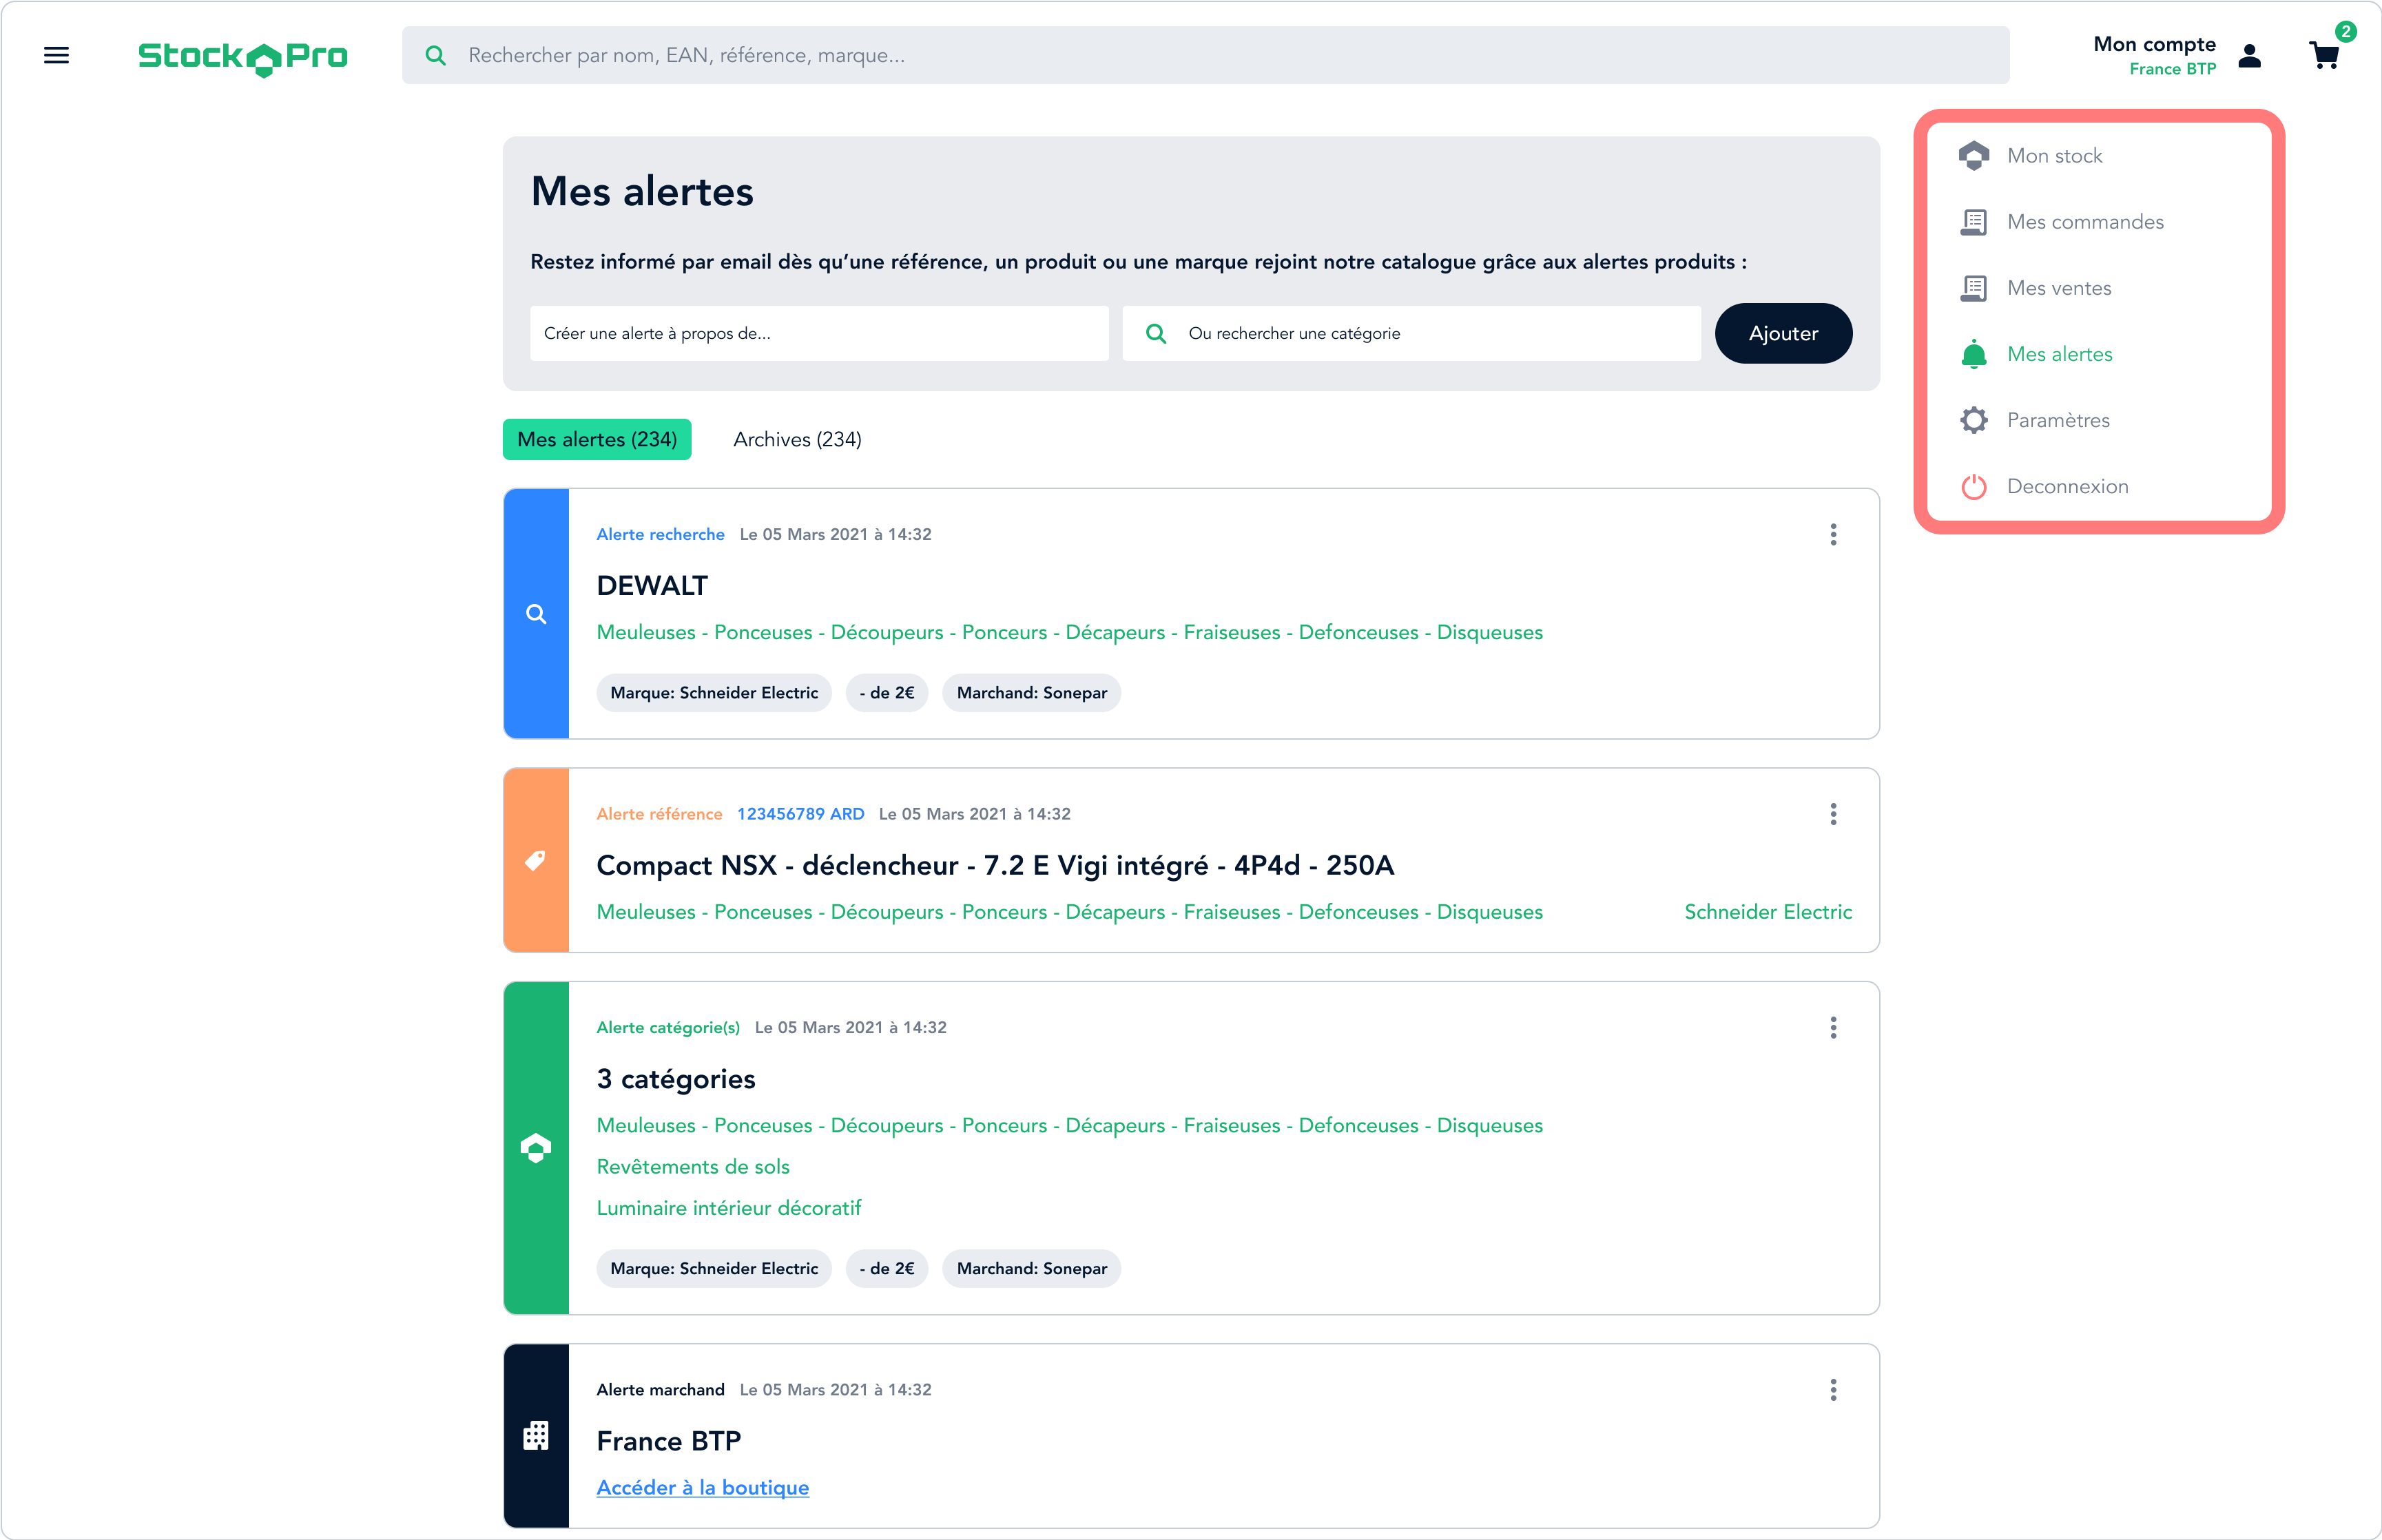Click the Mon stock icon
The image size is (2382, 1540).
coord(1973,156)
